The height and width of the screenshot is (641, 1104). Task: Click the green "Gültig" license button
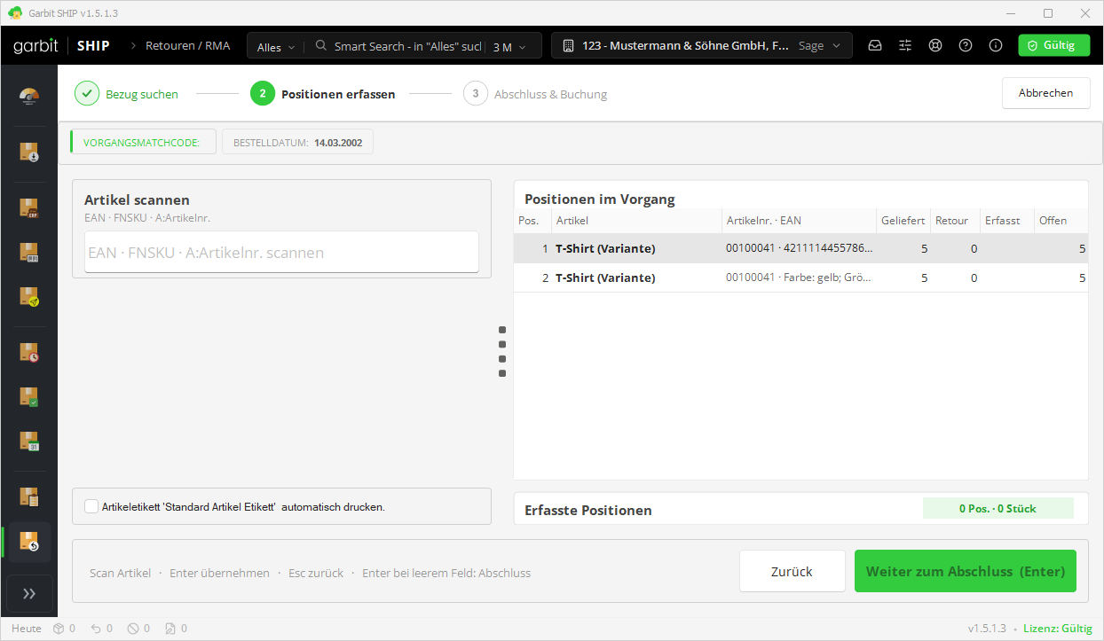point(1054,45)
